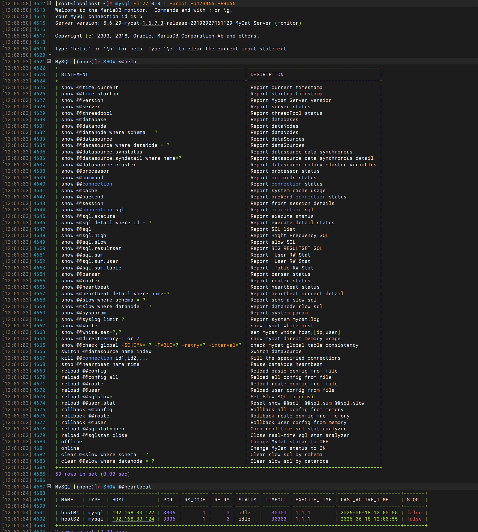Open host link 192.168.30.124
This screenshot has width=478, height=532.
(x=133, y=519)
